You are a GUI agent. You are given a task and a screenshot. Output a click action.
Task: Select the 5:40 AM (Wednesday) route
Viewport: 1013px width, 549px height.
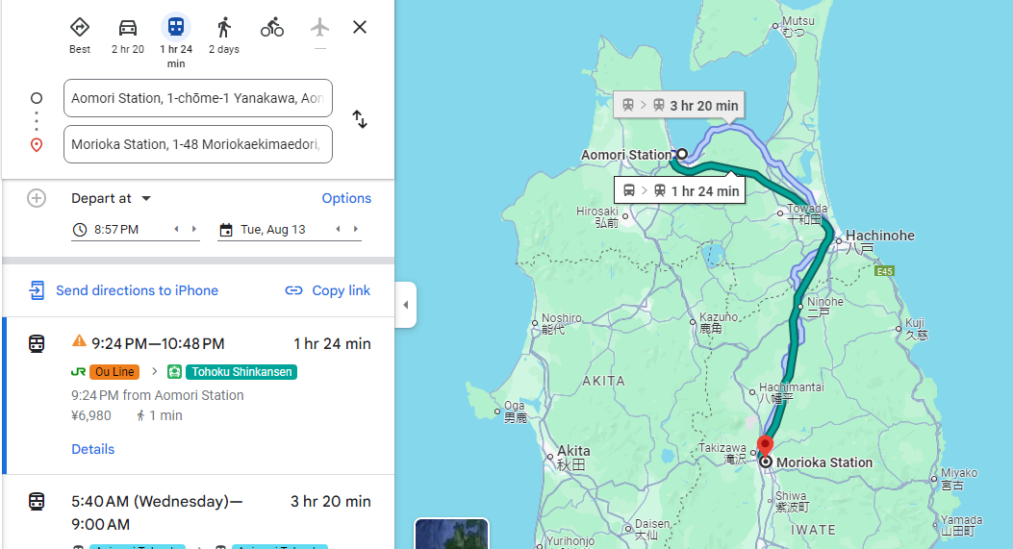coord(198,512)
